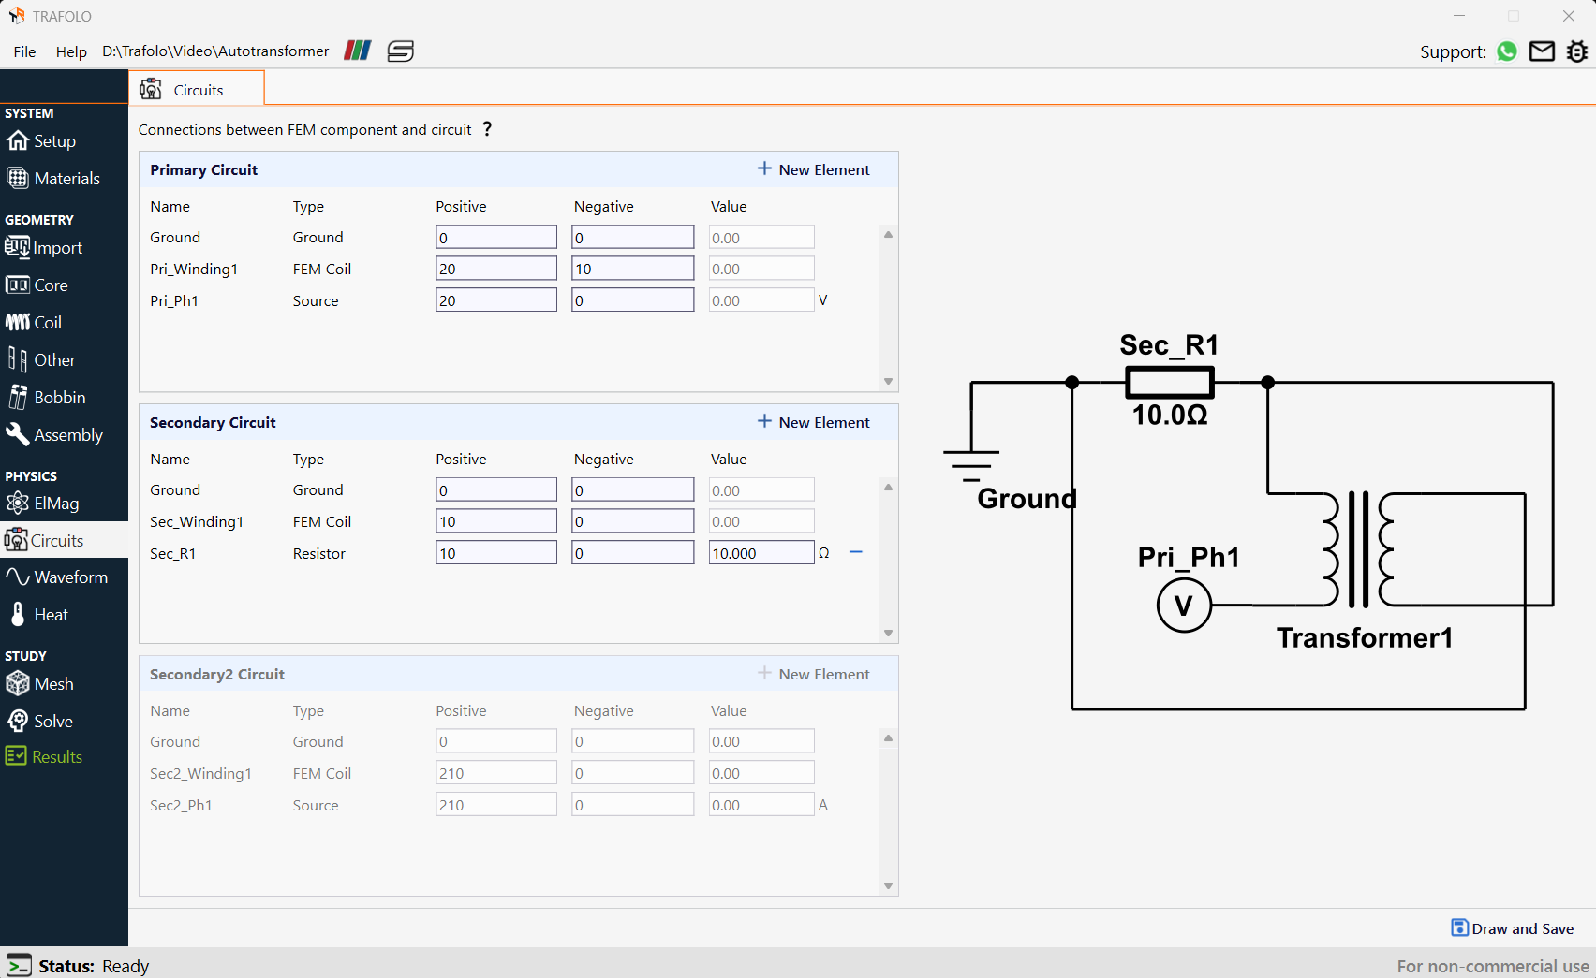Edit Primary Ground positive node field

pyautogui.click(x=496, y=238)
